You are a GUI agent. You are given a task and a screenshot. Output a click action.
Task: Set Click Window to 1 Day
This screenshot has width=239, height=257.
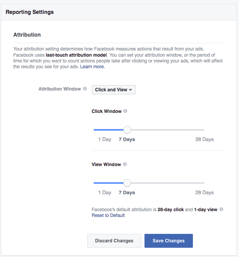pyautogui.click(x=105, y=139)
